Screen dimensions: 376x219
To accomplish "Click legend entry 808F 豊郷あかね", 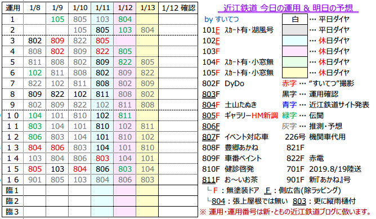I will (230, 148).
